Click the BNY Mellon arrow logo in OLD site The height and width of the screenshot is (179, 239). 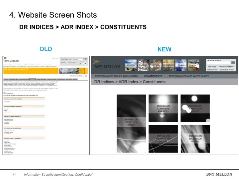[x=5, y=58]
